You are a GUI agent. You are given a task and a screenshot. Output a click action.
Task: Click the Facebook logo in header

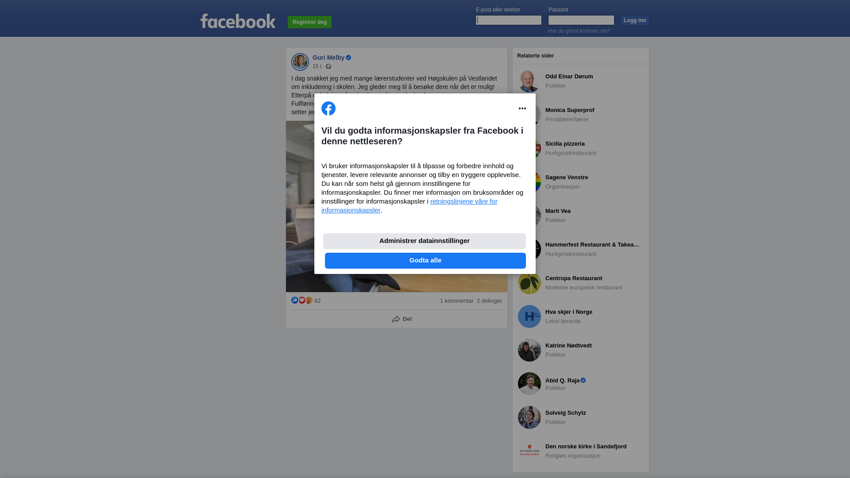click(x=238, y=21)
